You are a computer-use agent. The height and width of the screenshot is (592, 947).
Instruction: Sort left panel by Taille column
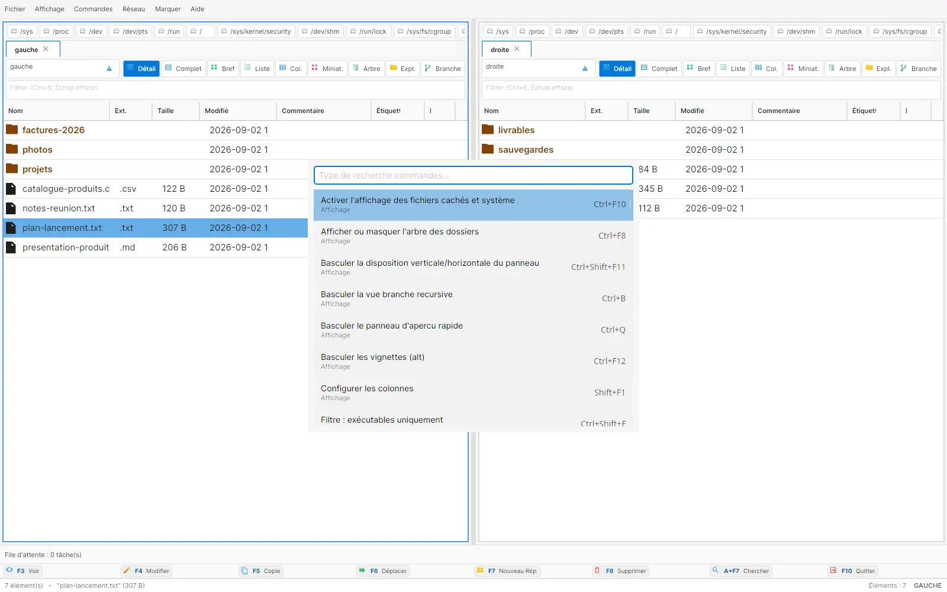(x=175, y=111)
